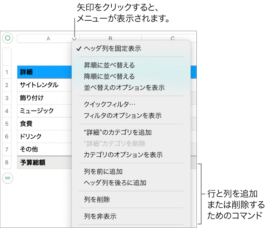
Task: Select column A header
Action: click(x=48, y=38)
